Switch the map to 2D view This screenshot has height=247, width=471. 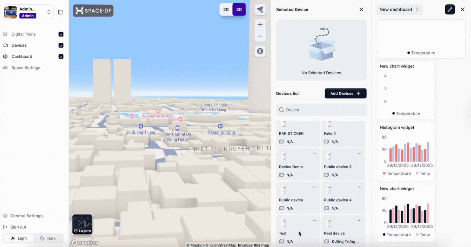(226, 10)
